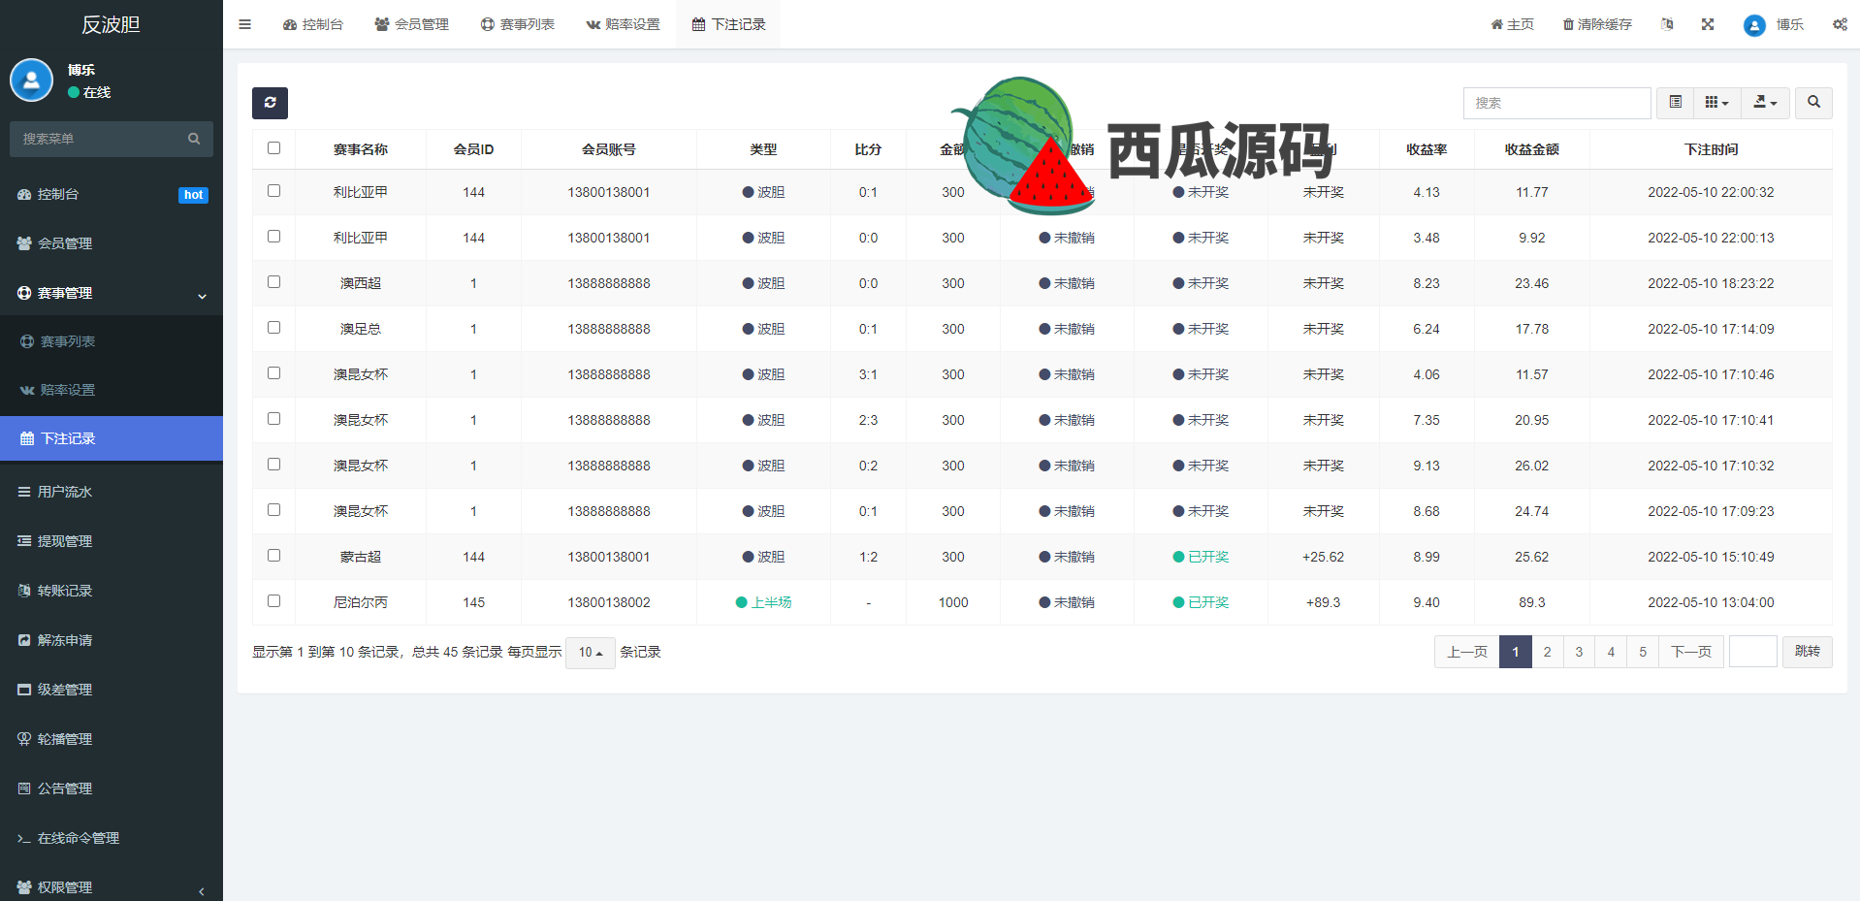Open the export data dropdown
This screenshot has width=1860, height=901.
(1765, 103)
